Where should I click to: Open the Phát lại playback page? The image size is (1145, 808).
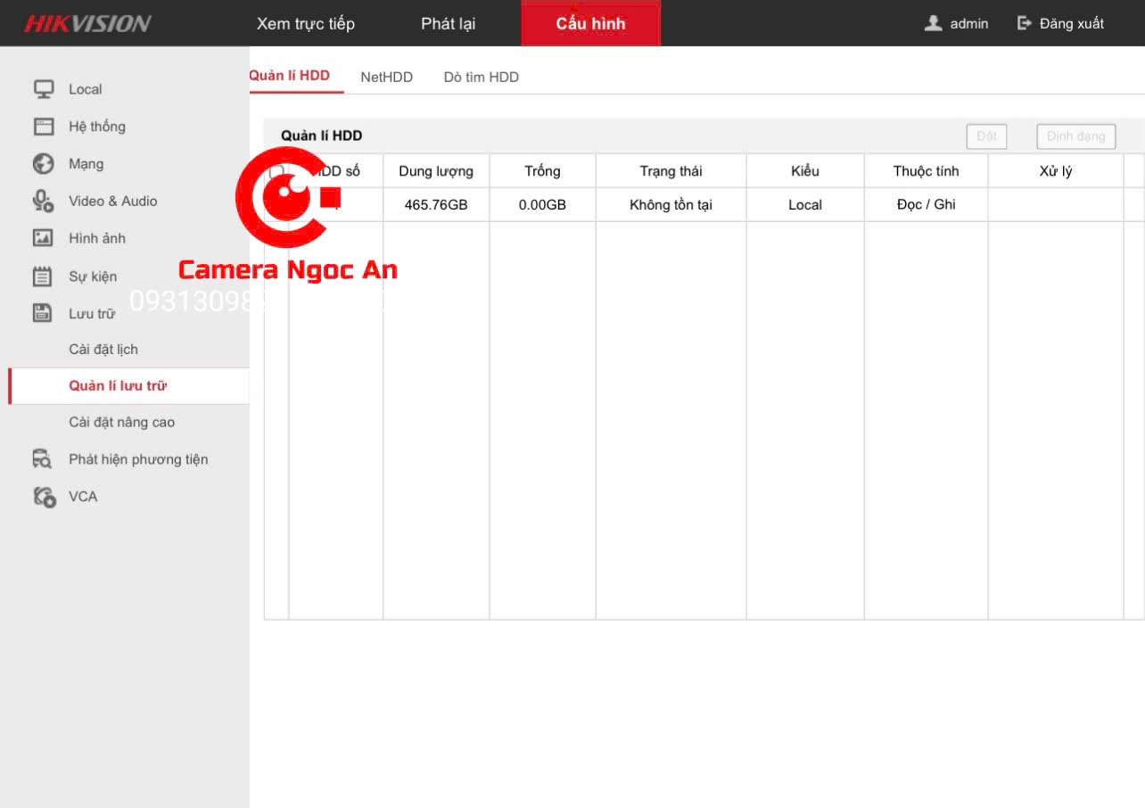448,23
